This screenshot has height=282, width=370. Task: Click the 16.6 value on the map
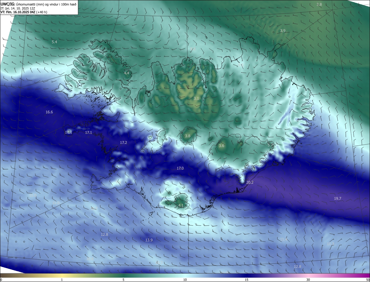click(49, 112)
